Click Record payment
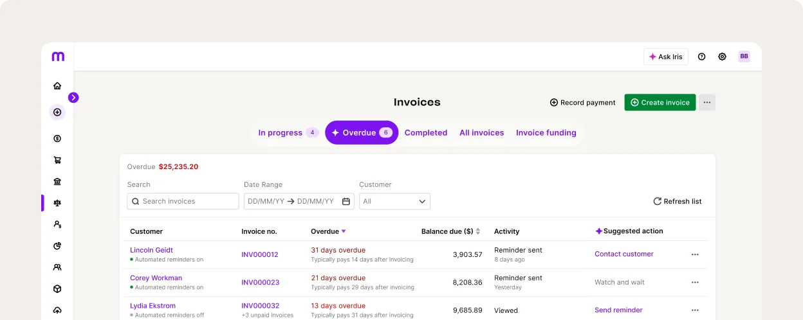The width and height of the screenshot is (803, 320). (582, 103)
